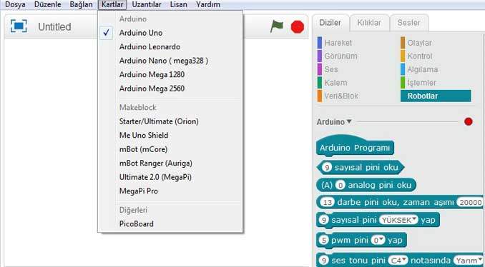Image resolution: width=485 pixels, height=267 pixels.
Task: Choose Arduino Mega 1280 board
Action: click(170, 75)
